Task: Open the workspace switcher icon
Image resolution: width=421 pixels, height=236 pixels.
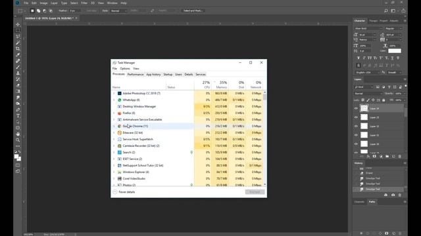Action: [393, 10]
